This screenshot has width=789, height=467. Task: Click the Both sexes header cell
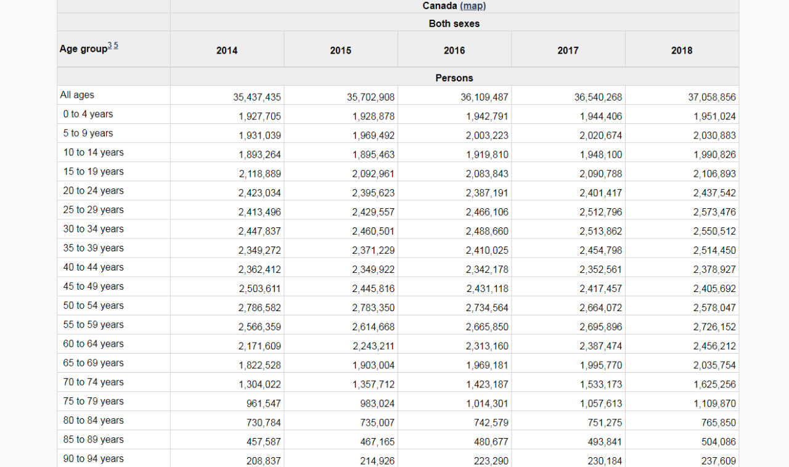[x=454, y=23]
